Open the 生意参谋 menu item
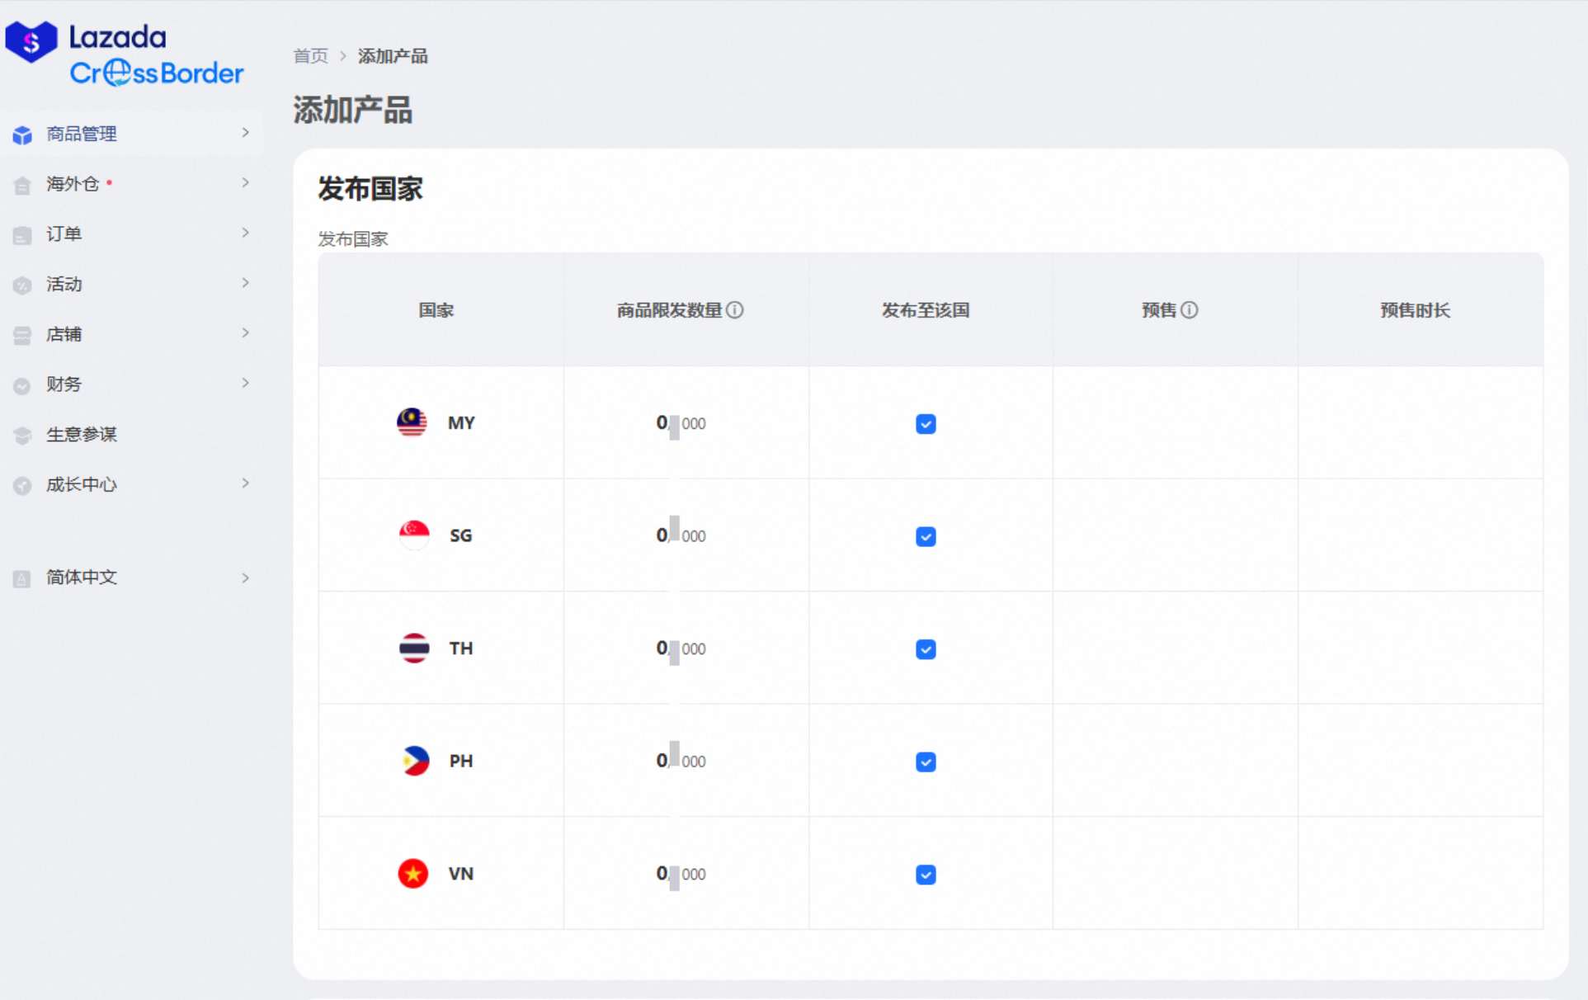 81,434
